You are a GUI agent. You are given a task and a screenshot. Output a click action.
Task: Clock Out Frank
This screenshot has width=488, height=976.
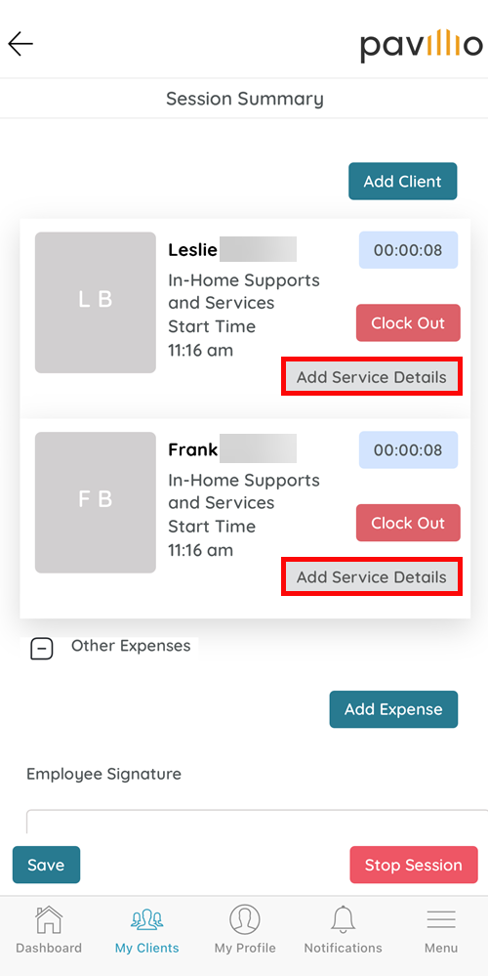coord(408,523)
